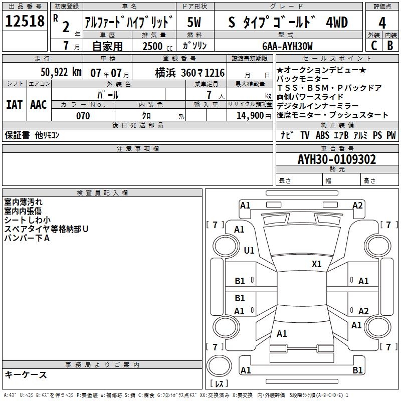
Task: Click the キーケース notice text
Action: point(26,374)
